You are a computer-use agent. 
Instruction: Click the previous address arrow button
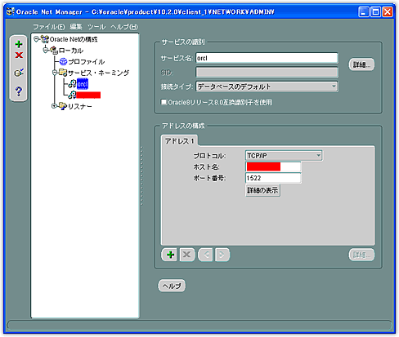205,255
